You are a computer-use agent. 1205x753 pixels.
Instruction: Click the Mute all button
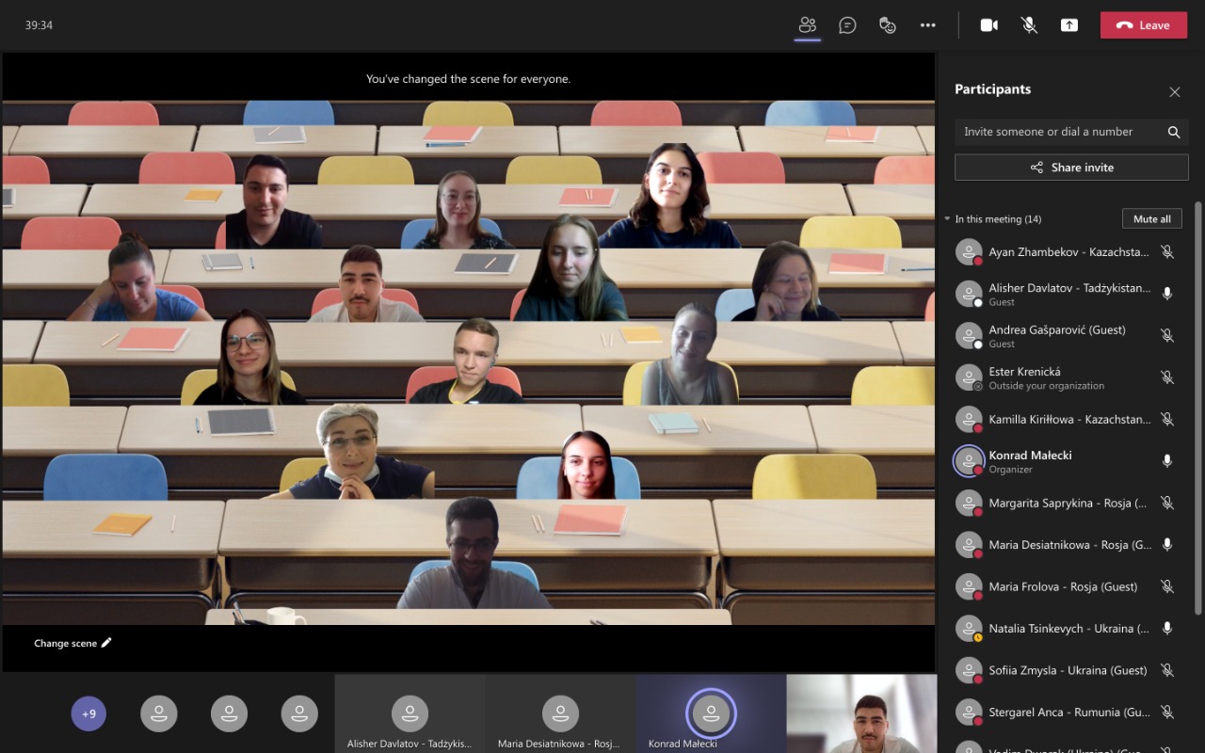pyautogui.click(x=1152, y=218)
